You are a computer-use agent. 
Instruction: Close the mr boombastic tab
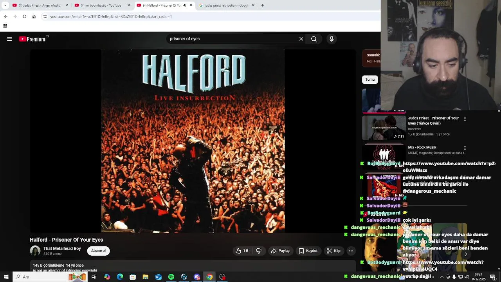pyautogui.click(x=129, y=5)
